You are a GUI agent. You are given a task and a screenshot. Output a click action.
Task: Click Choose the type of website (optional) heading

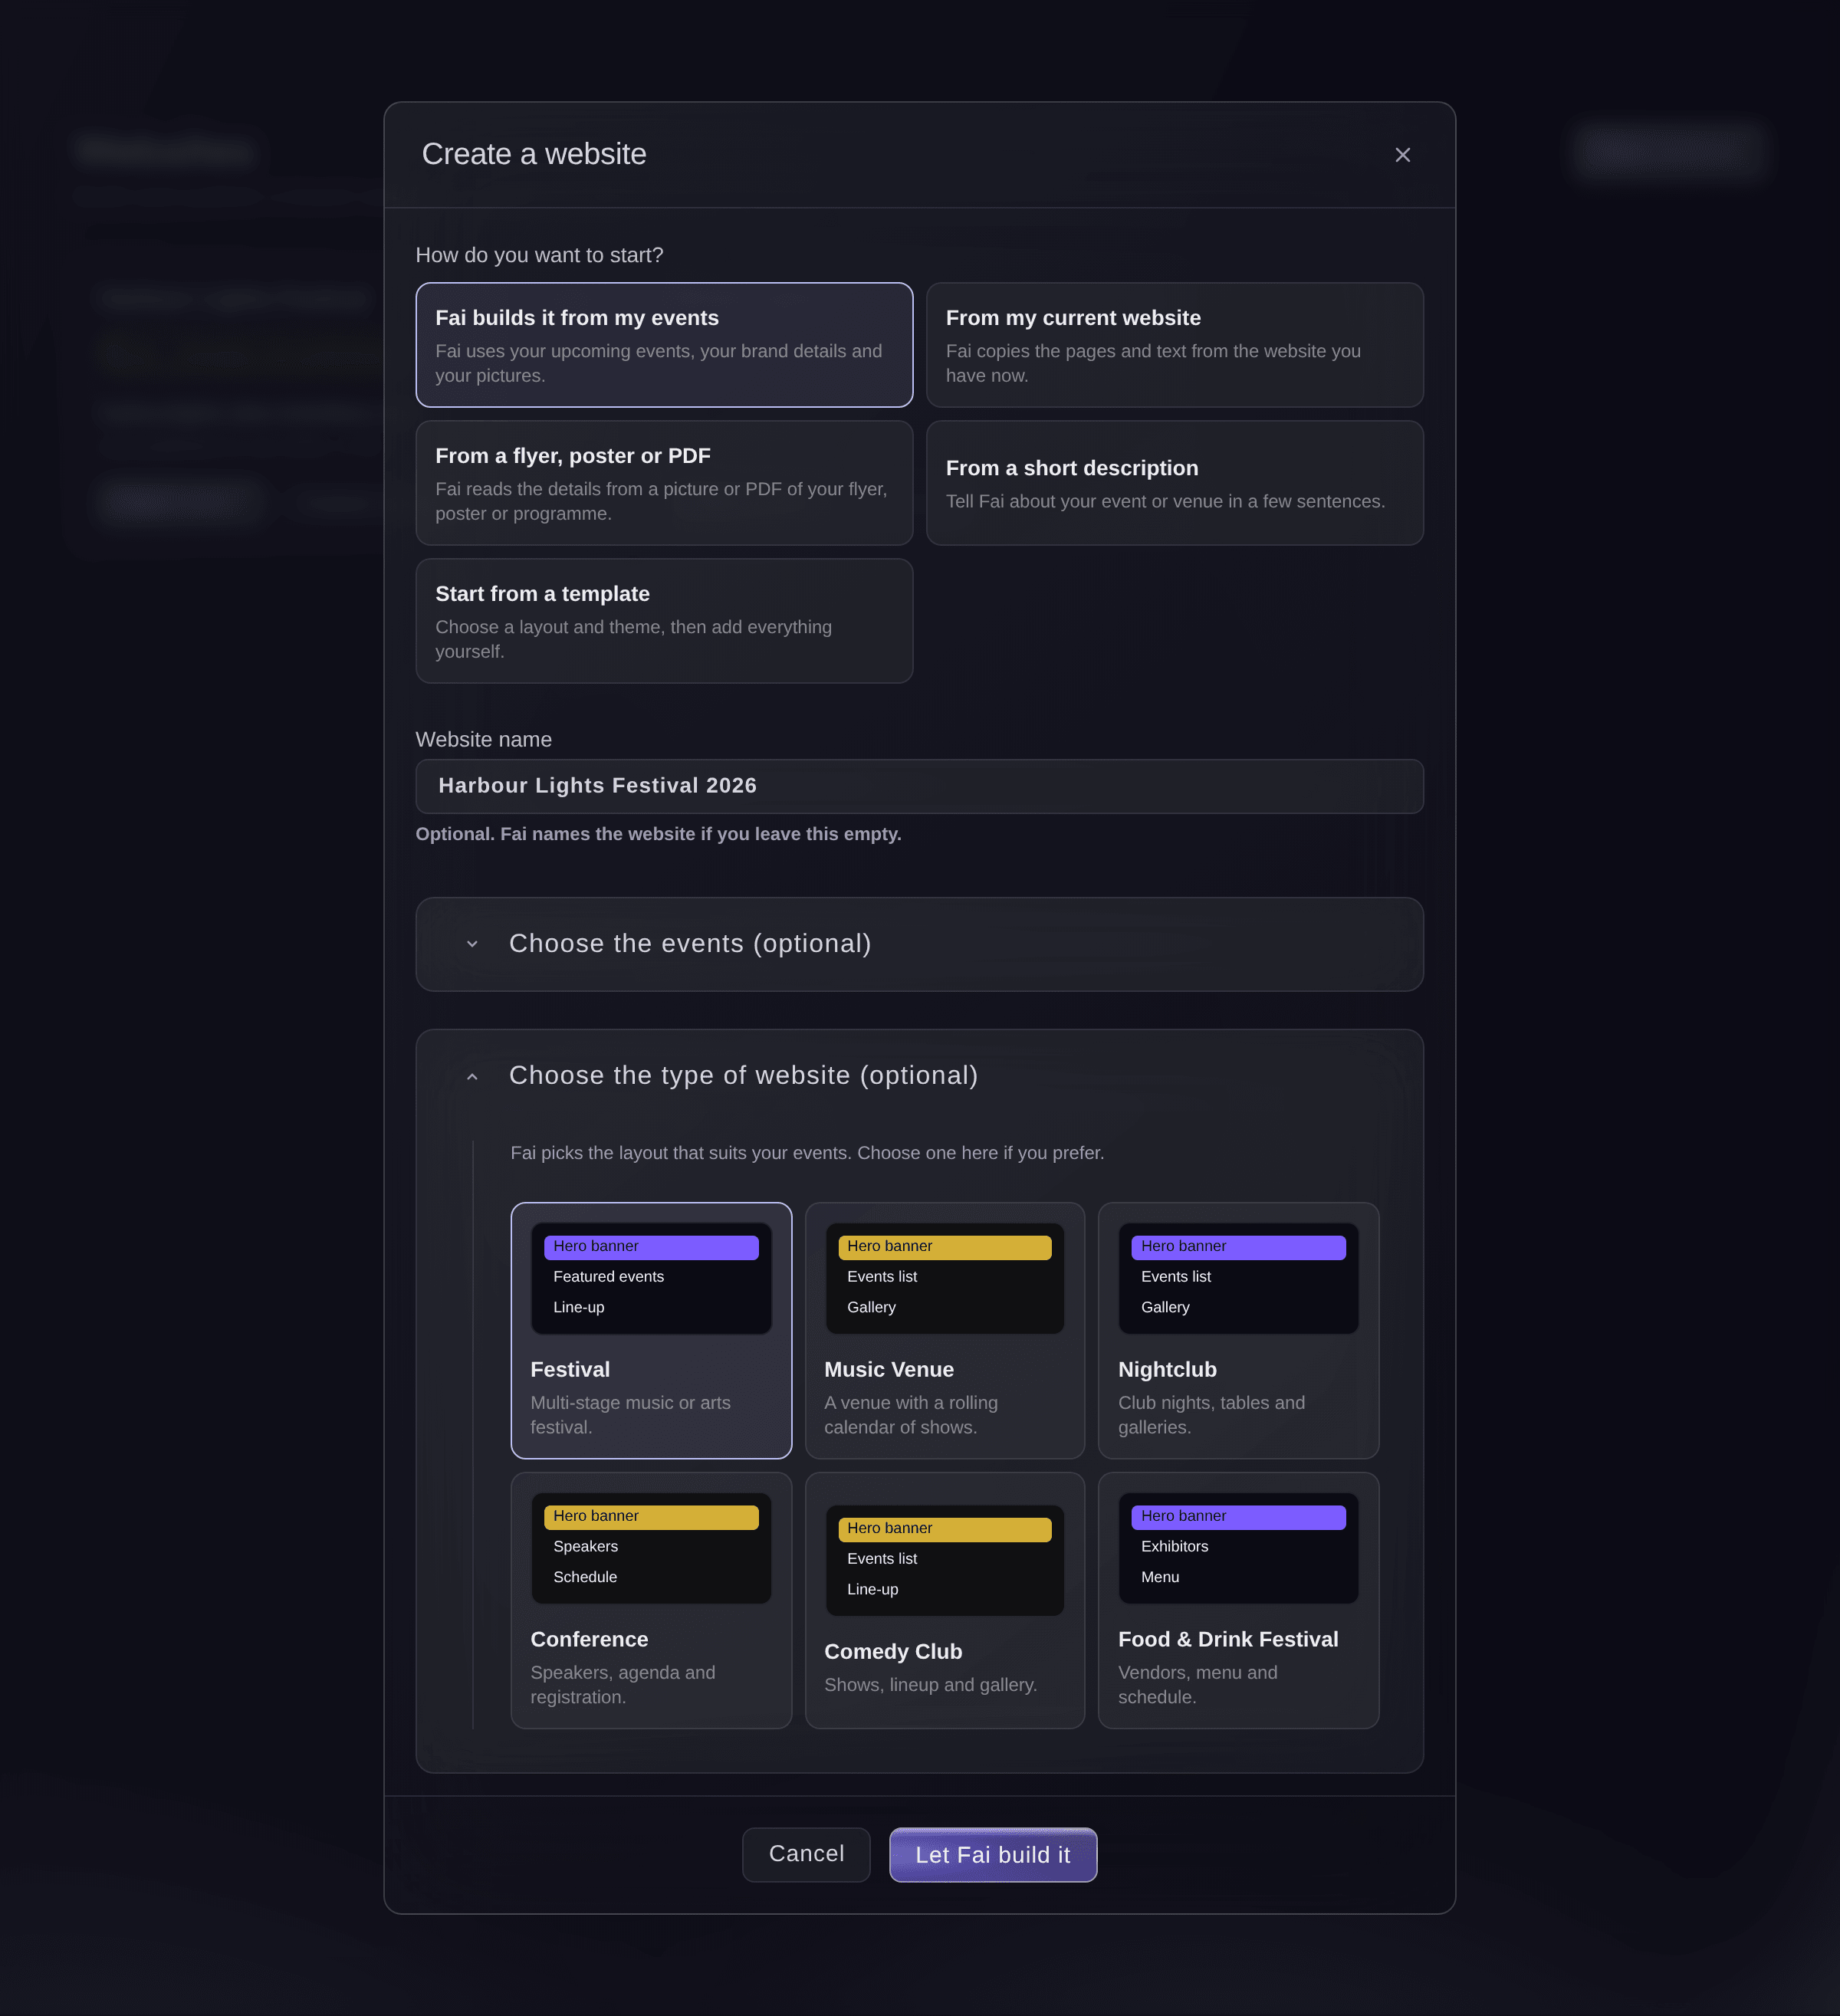(x=743, y=1075)
